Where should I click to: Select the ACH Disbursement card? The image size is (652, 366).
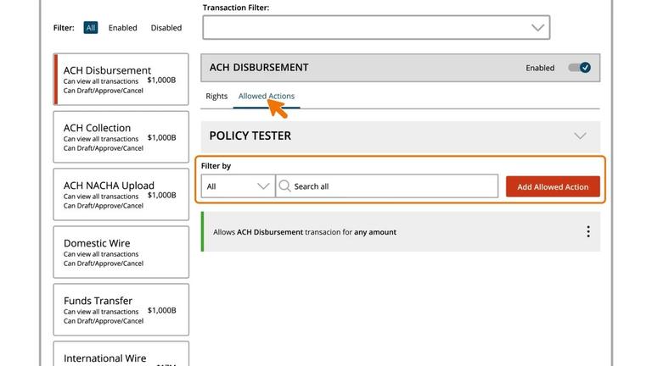(x=121, y=80)
